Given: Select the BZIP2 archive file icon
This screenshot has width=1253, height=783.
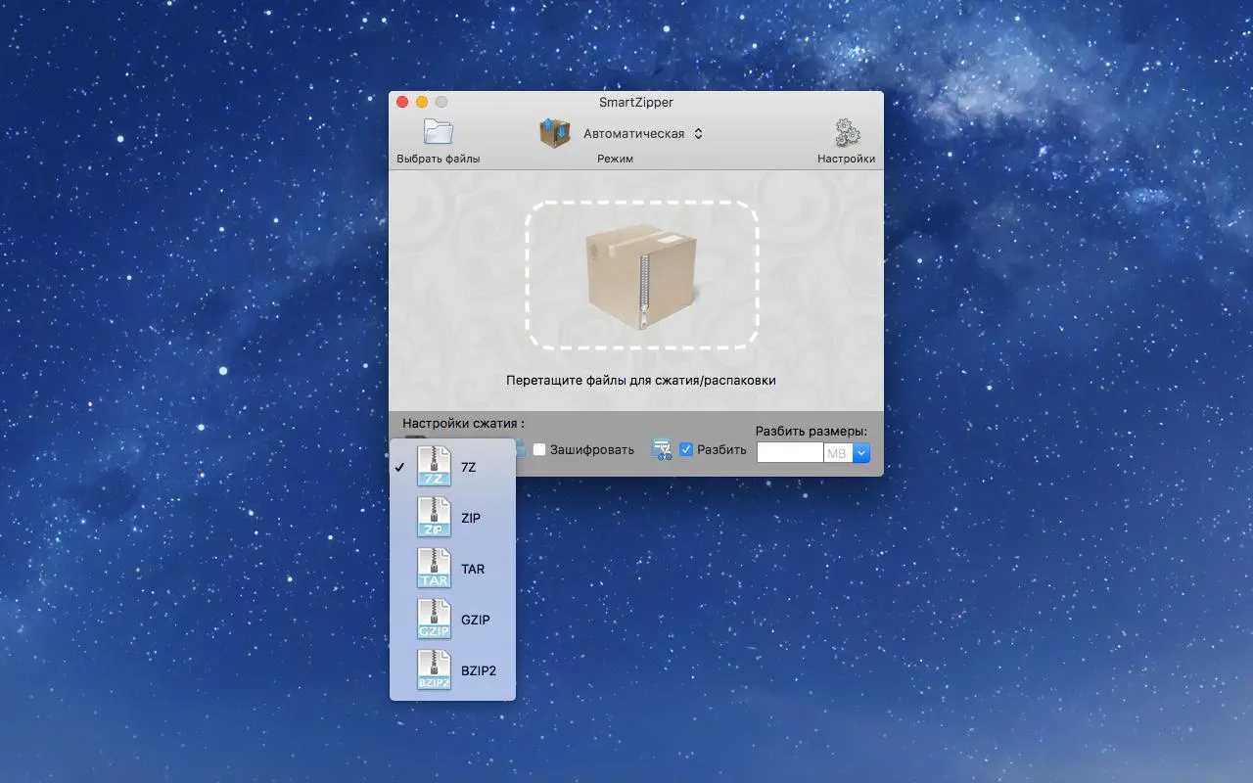Looking at the screenshot, I should (434, 670).
